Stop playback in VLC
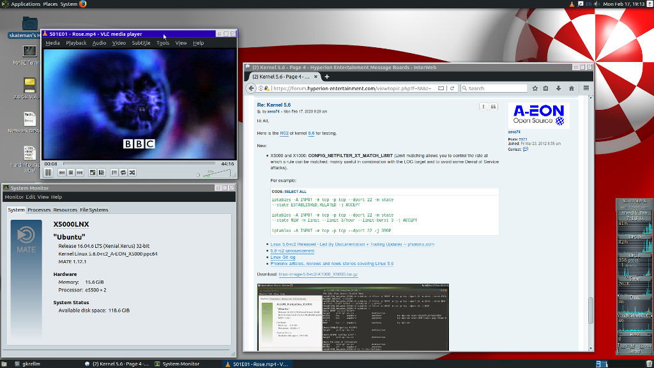The width and height of the screenshot is (654, 368). (x=71, y=172)
